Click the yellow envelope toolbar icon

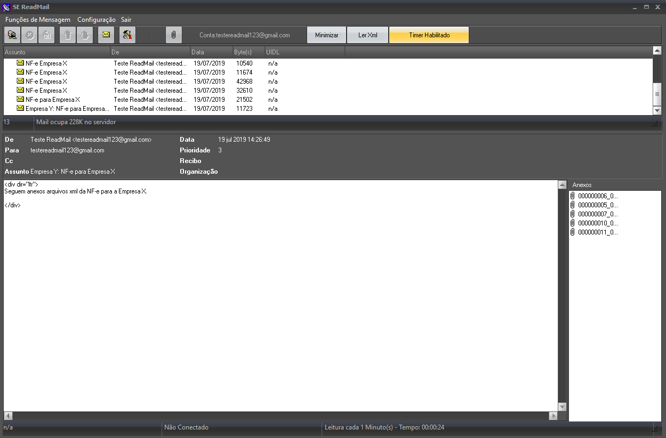tap(106, 35)
